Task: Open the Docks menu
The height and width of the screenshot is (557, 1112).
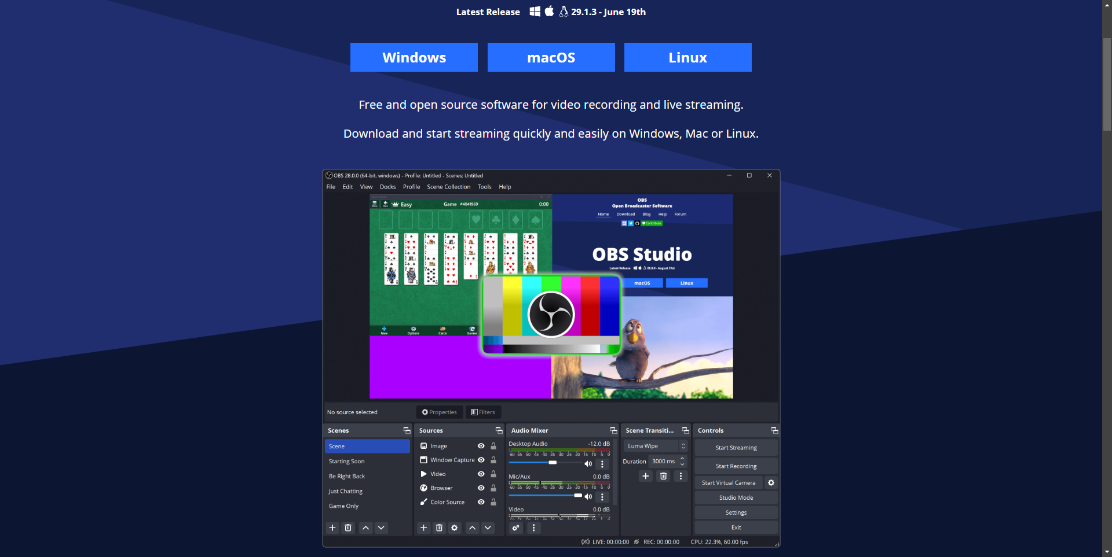Action: (x=387, y=187)
